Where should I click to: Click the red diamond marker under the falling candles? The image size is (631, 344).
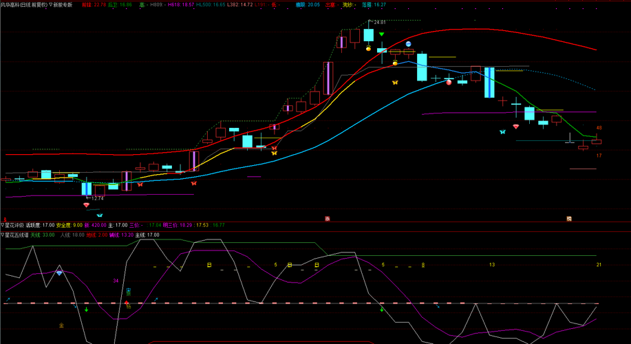point(516,127)
